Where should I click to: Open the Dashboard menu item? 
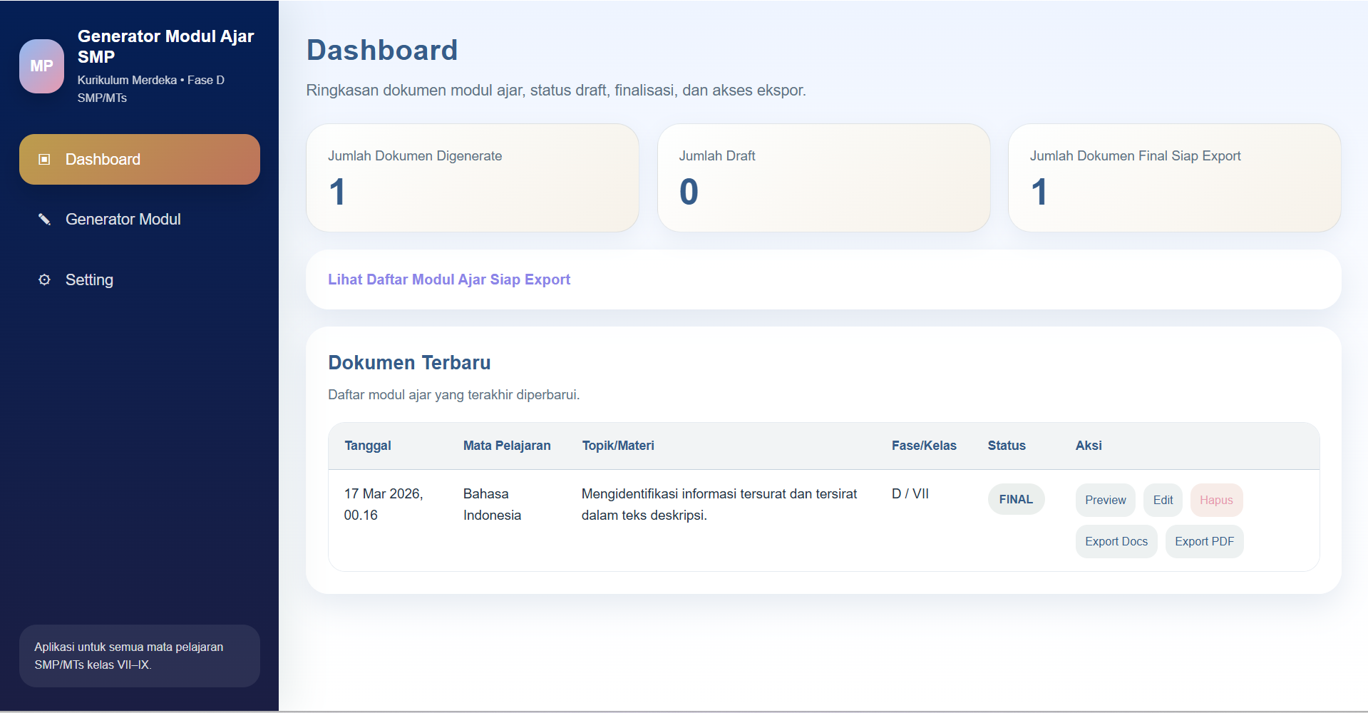(x=140, y=159)
